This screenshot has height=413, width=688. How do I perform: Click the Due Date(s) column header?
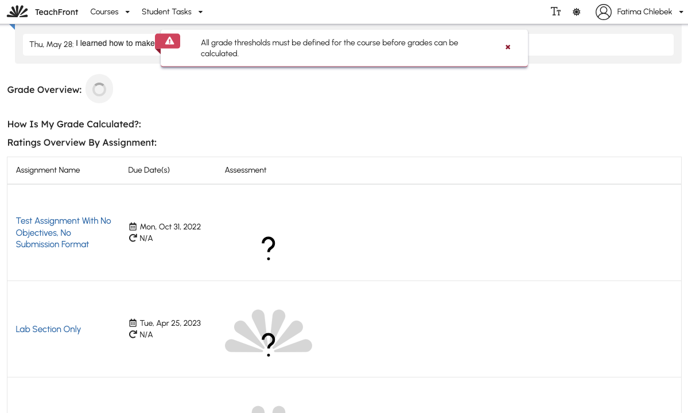pos(149,170)
